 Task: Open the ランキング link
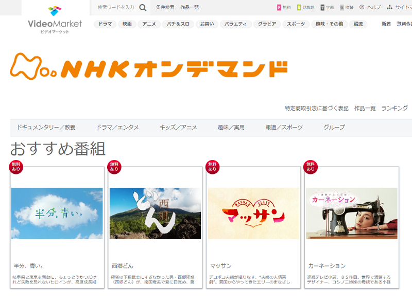(x=394, y=108)
